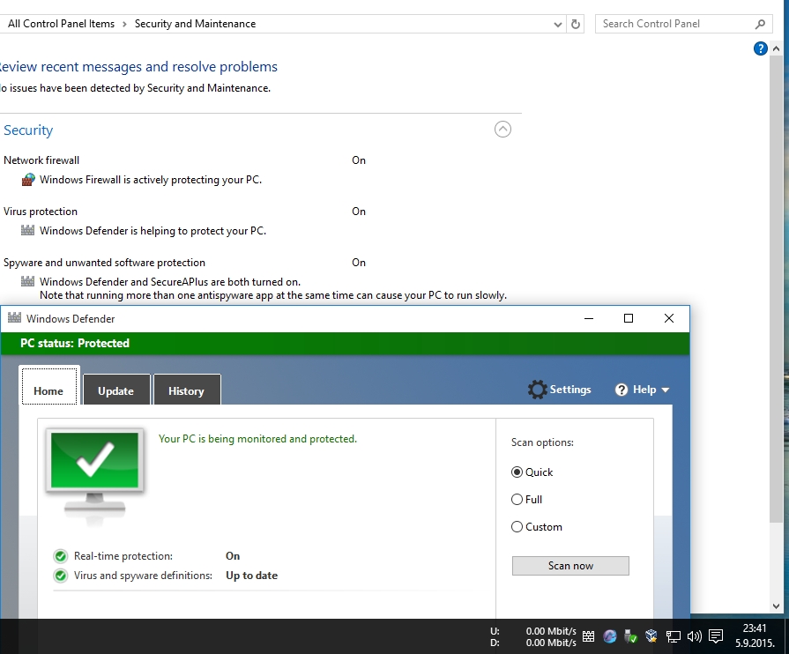Select the Custom scan option
789x654 pixels.
pyautogui.click(x=536, y=527)
